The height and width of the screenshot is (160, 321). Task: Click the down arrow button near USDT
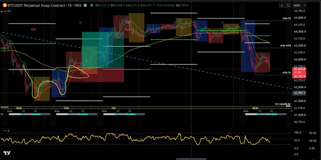pos(282,5)
